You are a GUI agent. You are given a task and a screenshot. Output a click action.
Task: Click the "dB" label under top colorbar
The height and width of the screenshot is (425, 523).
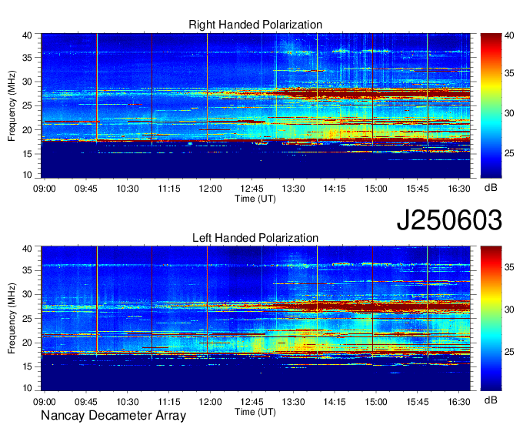point(491,188)
